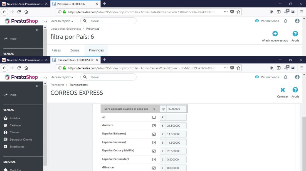Screen dimensions: 306x171
Task: Click PrestaShop logo in upper window
Action: click(21, 21)
